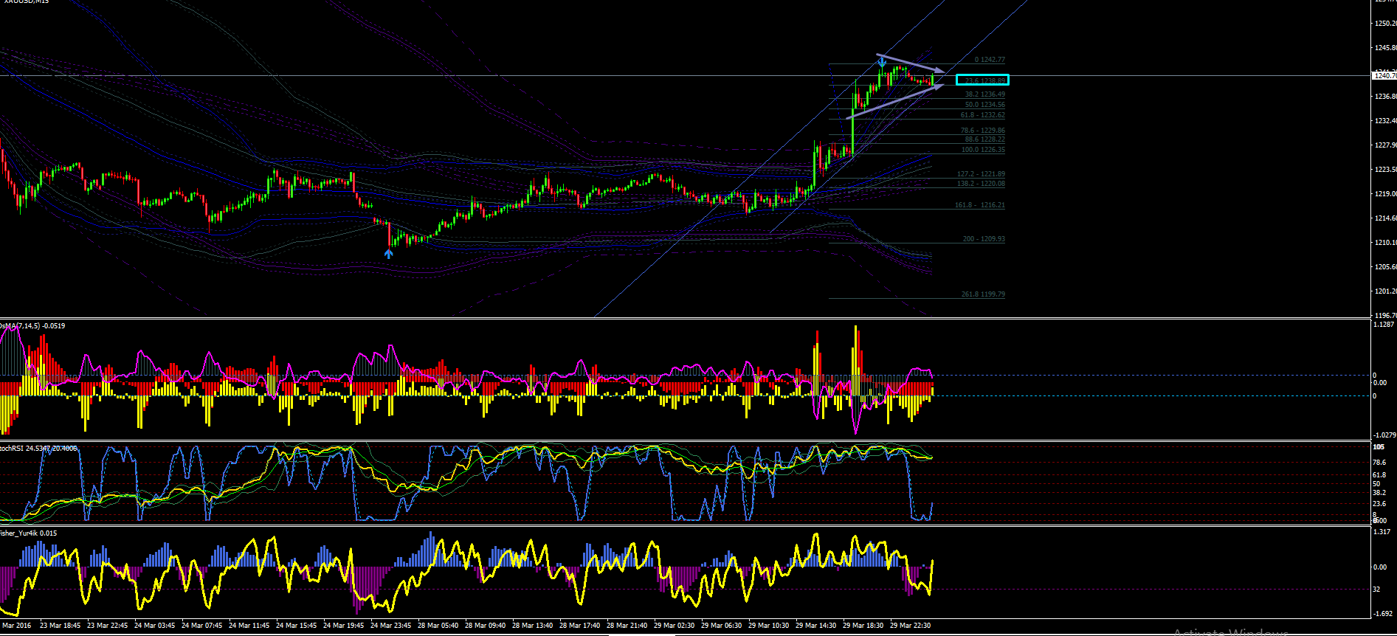Click the 78.6 - 1229.86 Fibonacci label
Viewport: 1397px width, 636px height.
pos(983,131)
